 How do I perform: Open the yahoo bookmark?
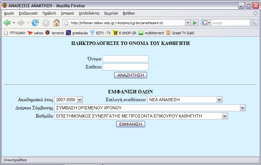pos(35,33)
